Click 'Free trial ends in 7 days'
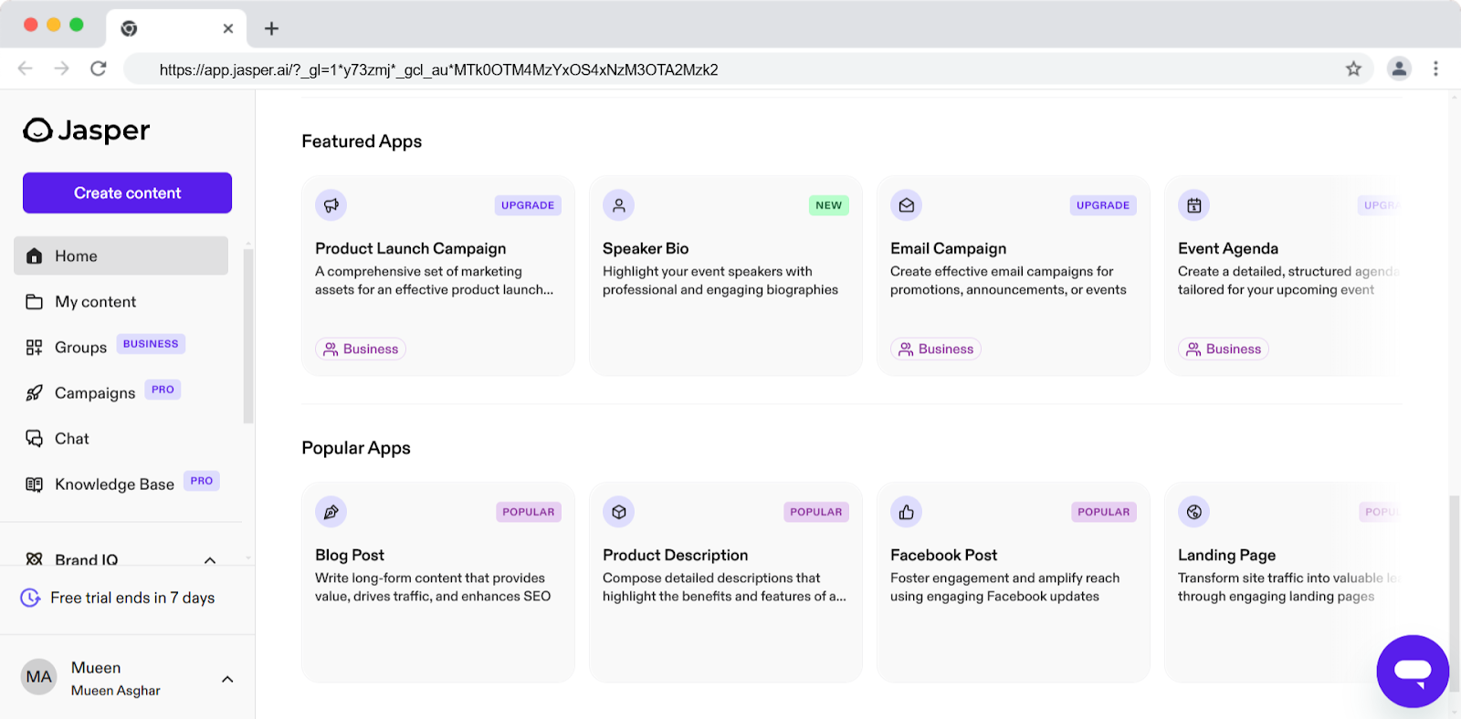The width and height of the screenshot is (1461, 719). pos(132,598)
